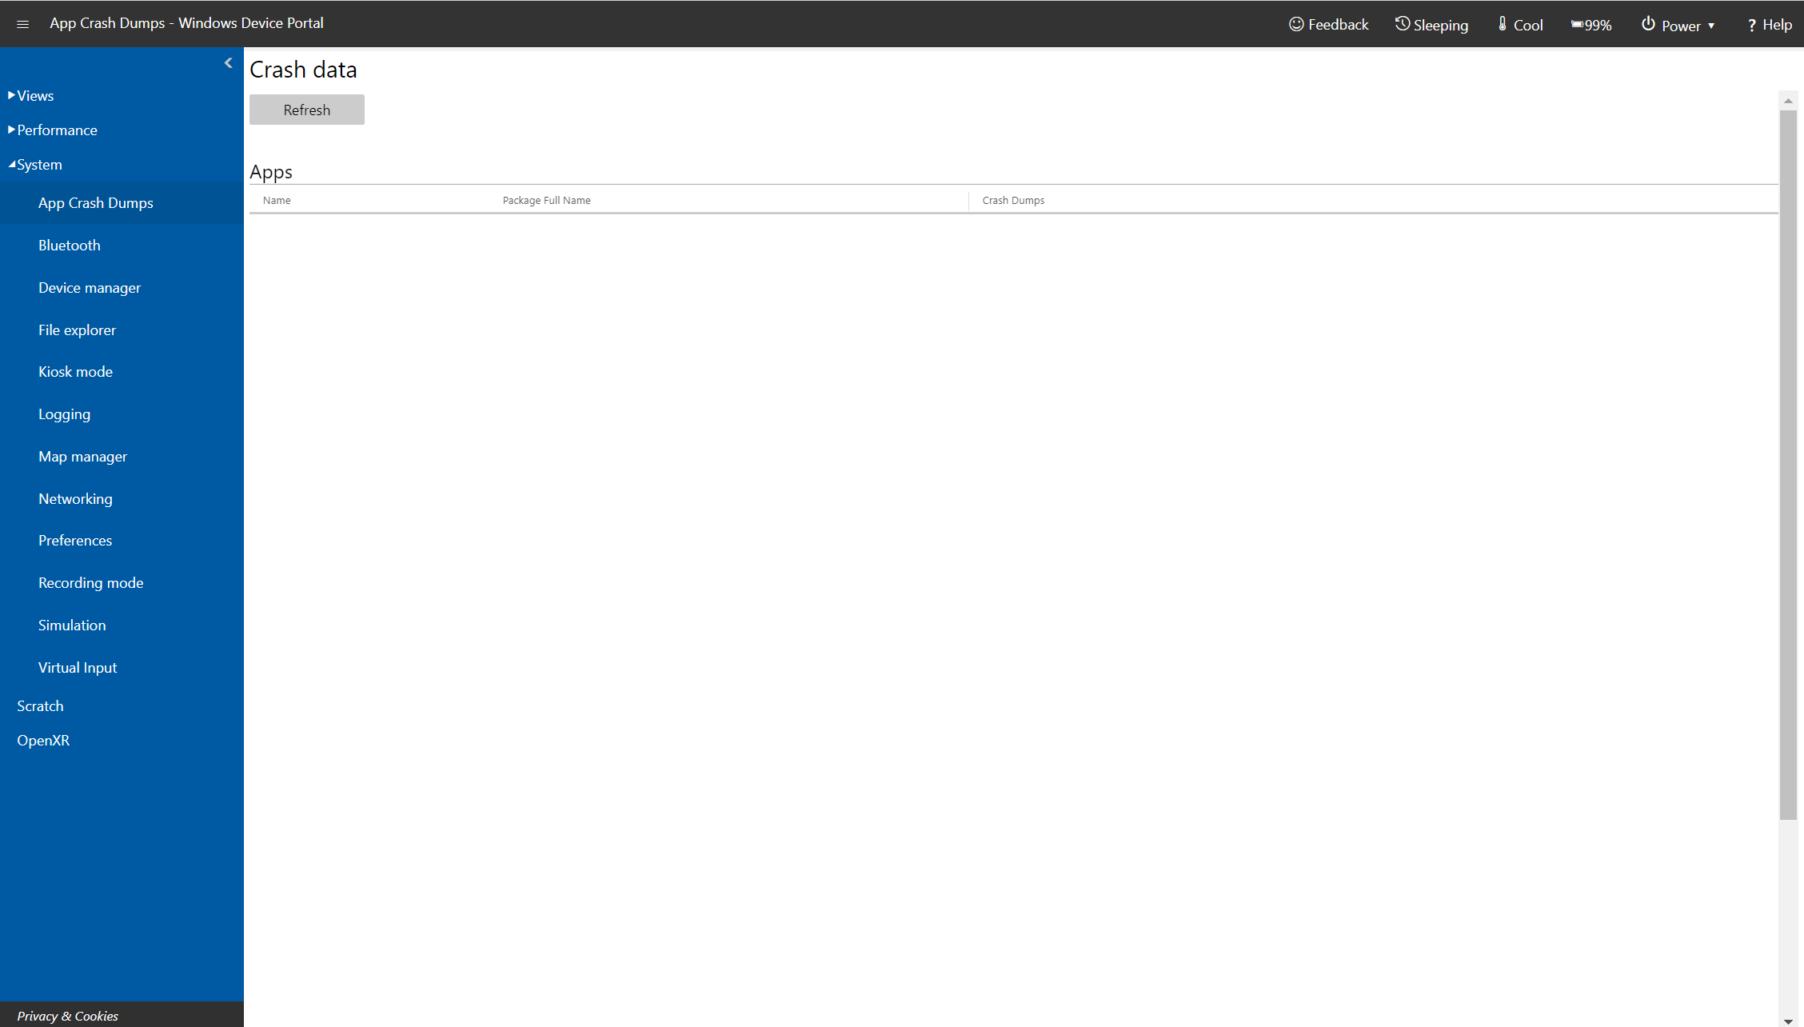Click the Refresh button on Crash data

coord(306,110)
